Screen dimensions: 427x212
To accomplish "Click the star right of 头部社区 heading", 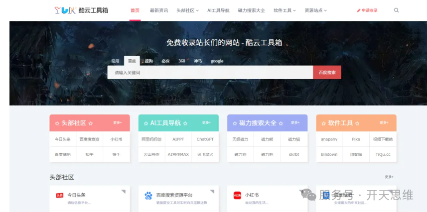I will tap(91, 123).
